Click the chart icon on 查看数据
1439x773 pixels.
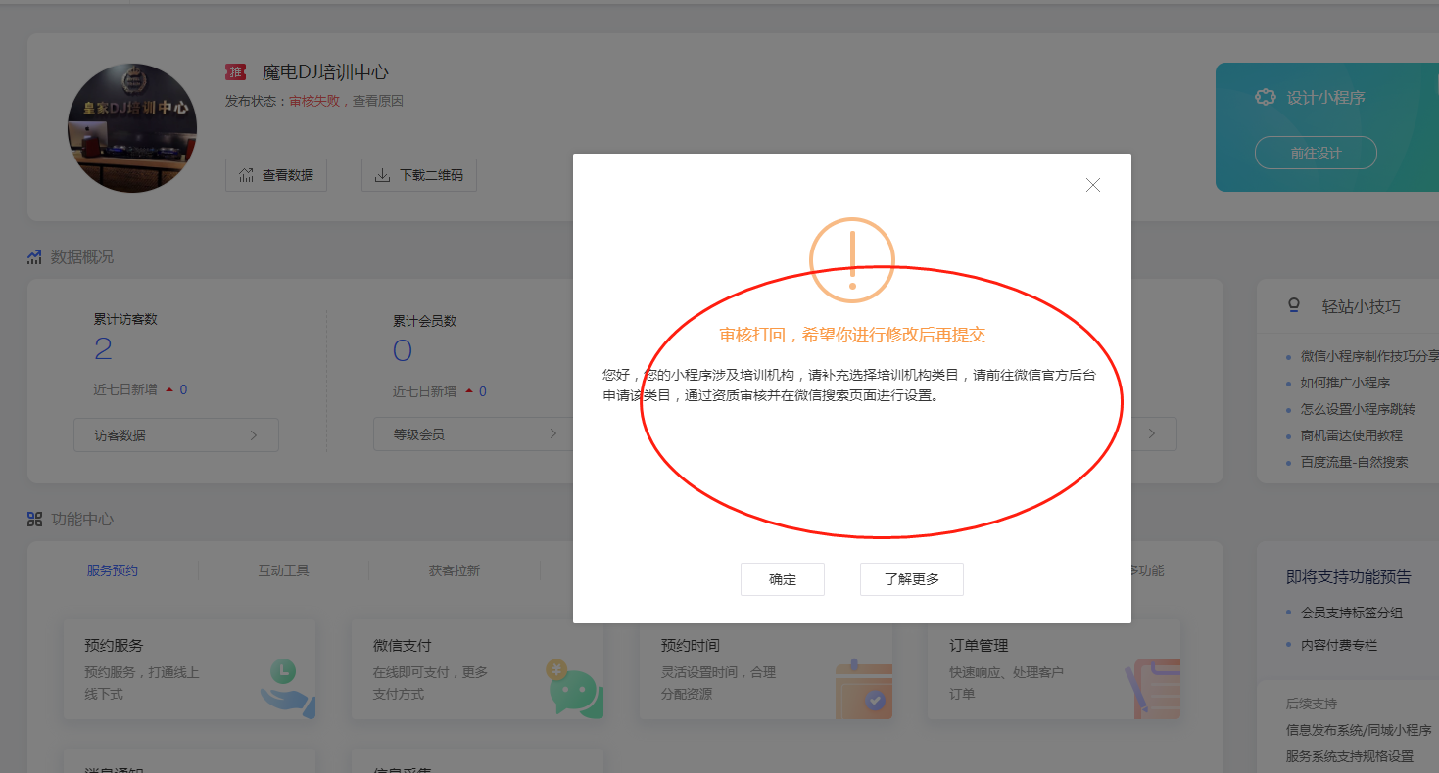pyautogui.click(x=246, y=175)
